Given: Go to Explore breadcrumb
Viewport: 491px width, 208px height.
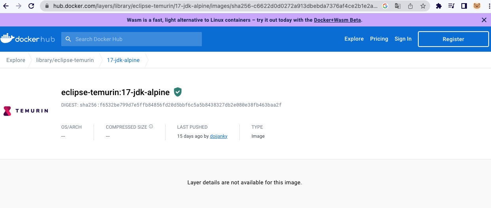Looking at the screenshot, I should point(16,60).
